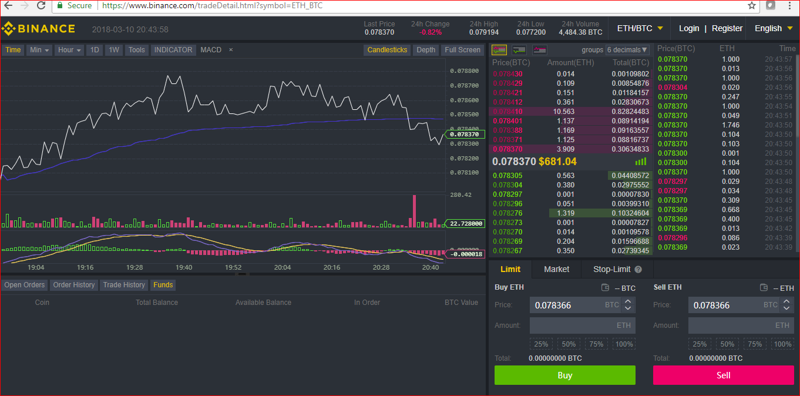Viewport: 800px width, 396px height.
Task: Switch to the Limit order tab
Action: tap(510, 269)
